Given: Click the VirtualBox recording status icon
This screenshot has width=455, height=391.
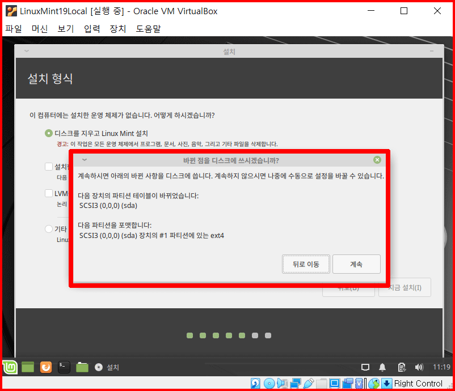Looking at the screenshot, I should pos(347,384).
